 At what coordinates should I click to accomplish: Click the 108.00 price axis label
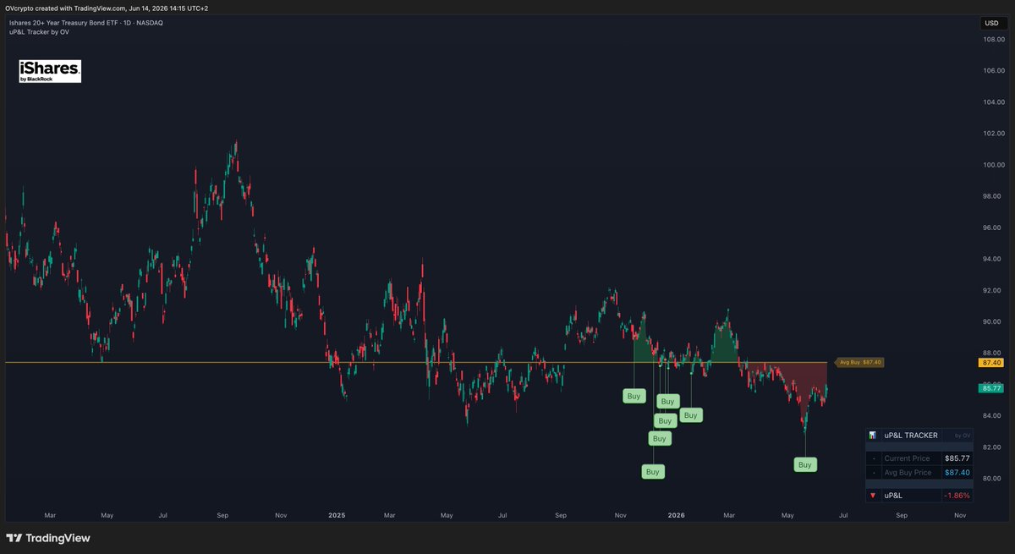coord(994,40)
